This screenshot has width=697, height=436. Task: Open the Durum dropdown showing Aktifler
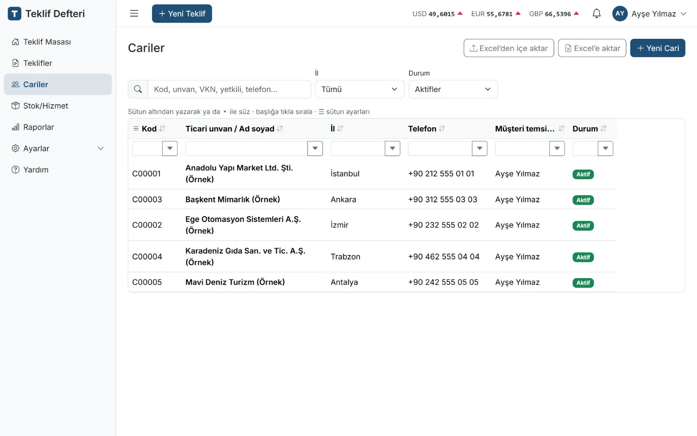pos(453,89)
